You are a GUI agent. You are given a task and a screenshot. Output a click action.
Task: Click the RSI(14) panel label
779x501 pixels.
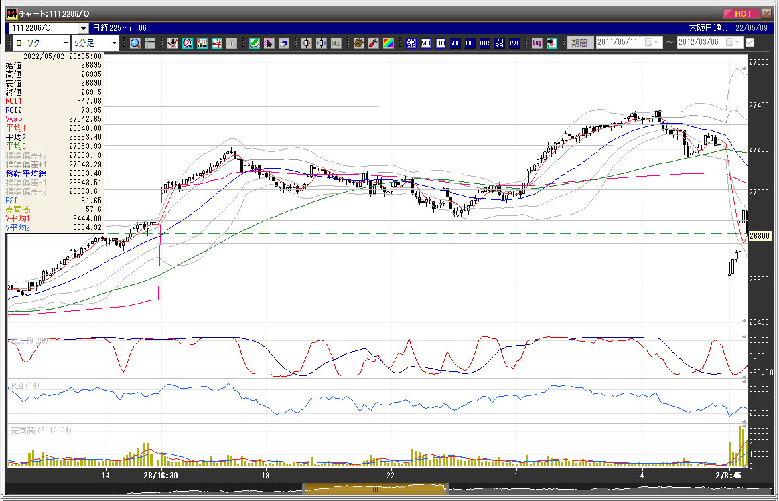(x=25, y=386)
